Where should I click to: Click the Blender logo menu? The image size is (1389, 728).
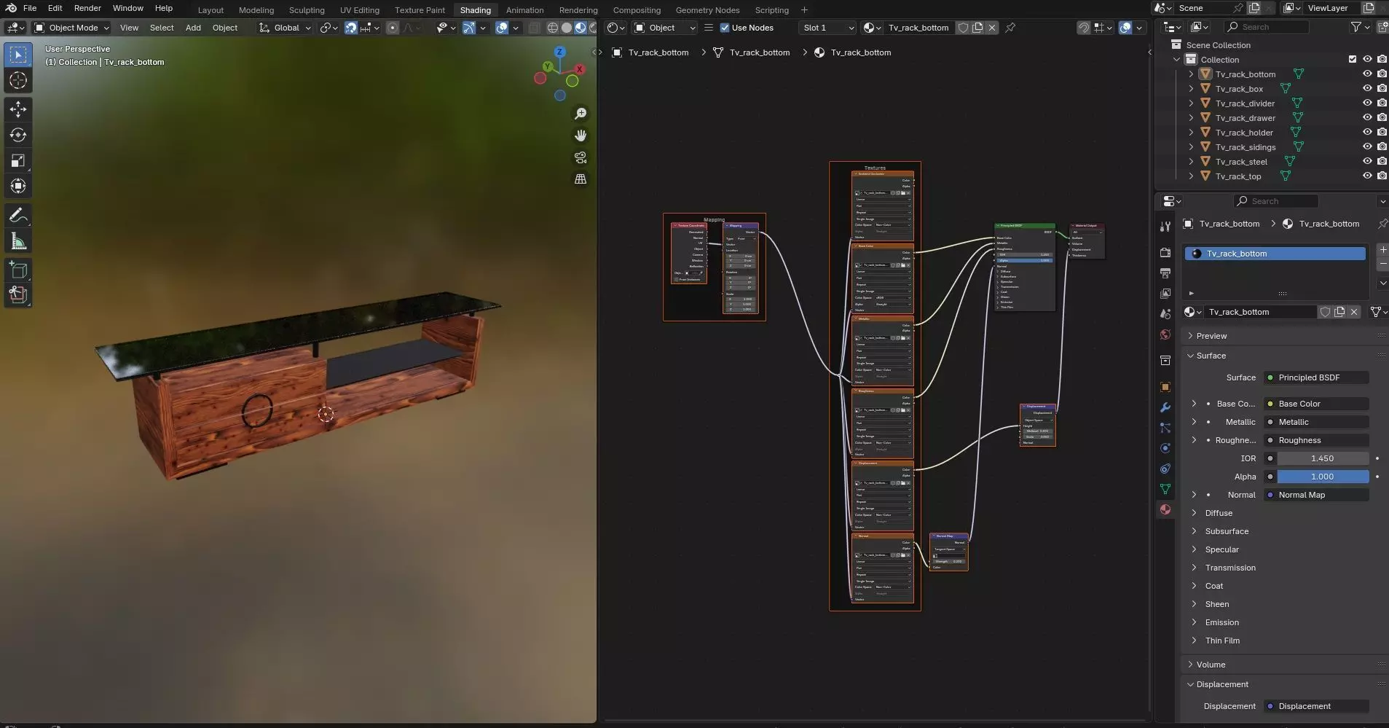[x=11, y=8]
